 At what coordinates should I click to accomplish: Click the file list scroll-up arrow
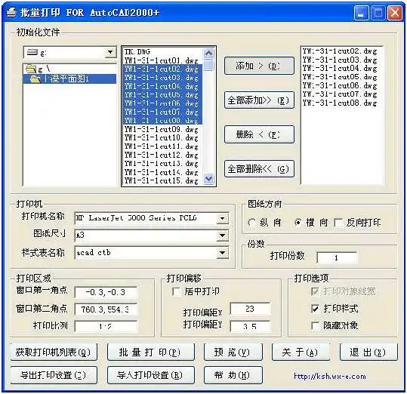click(208, 54)
